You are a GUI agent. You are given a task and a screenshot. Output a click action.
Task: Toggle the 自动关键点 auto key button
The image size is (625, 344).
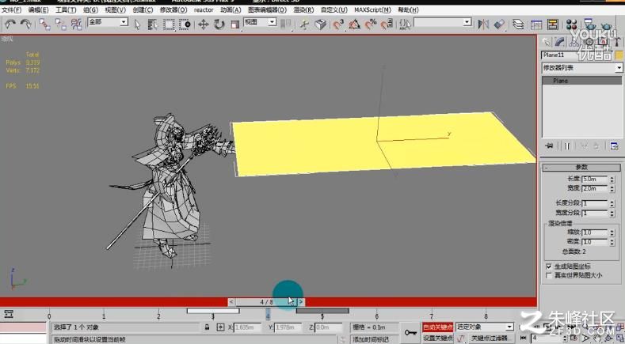[437, 327]
